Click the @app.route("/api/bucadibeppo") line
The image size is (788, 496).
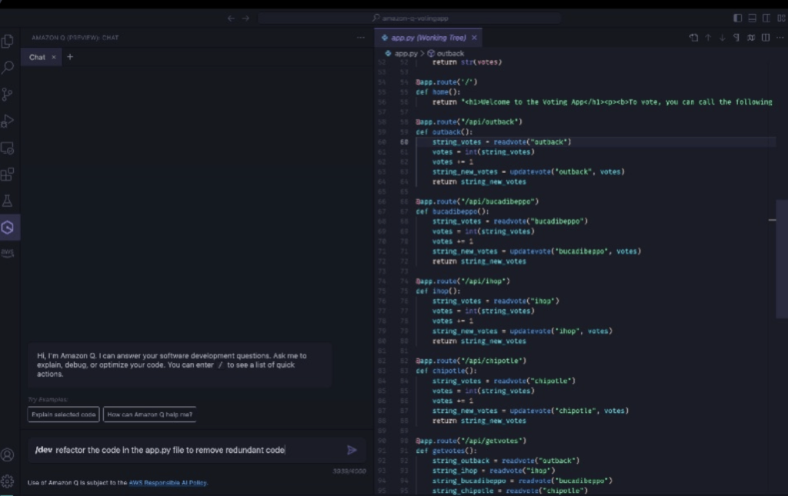click(x=477, y=201)
